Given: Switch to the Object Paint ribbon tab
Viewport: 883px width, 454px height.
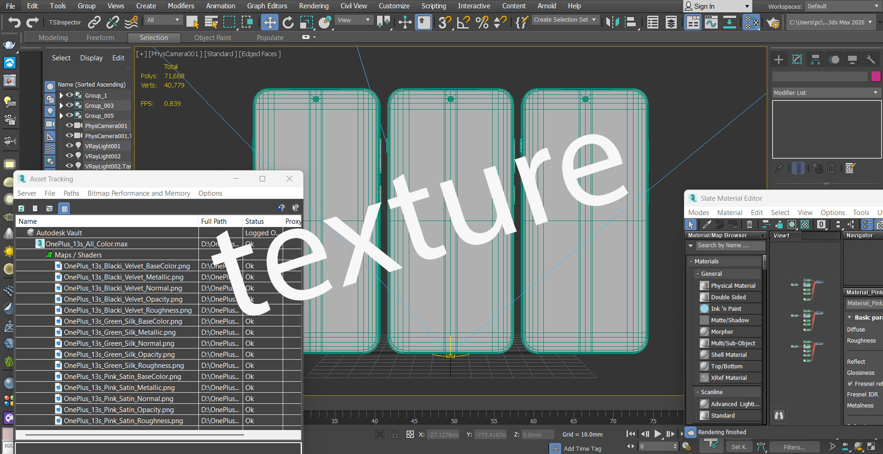Looking at the screenshot, I should coord(213,38).
